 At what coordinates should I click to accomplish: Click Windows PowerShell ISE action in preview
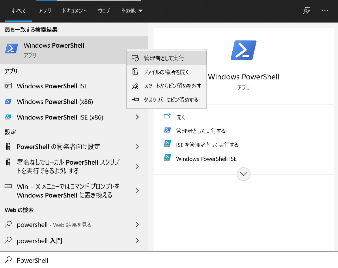tap(206, 159)
